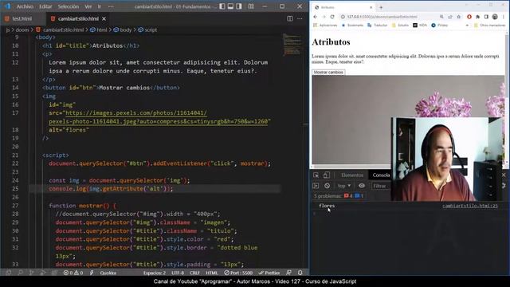Image resolution: width=510 pixels, height=287 pixels.
Task: Click the Mostrar cambios button on the page
Action: click(328, 73)
